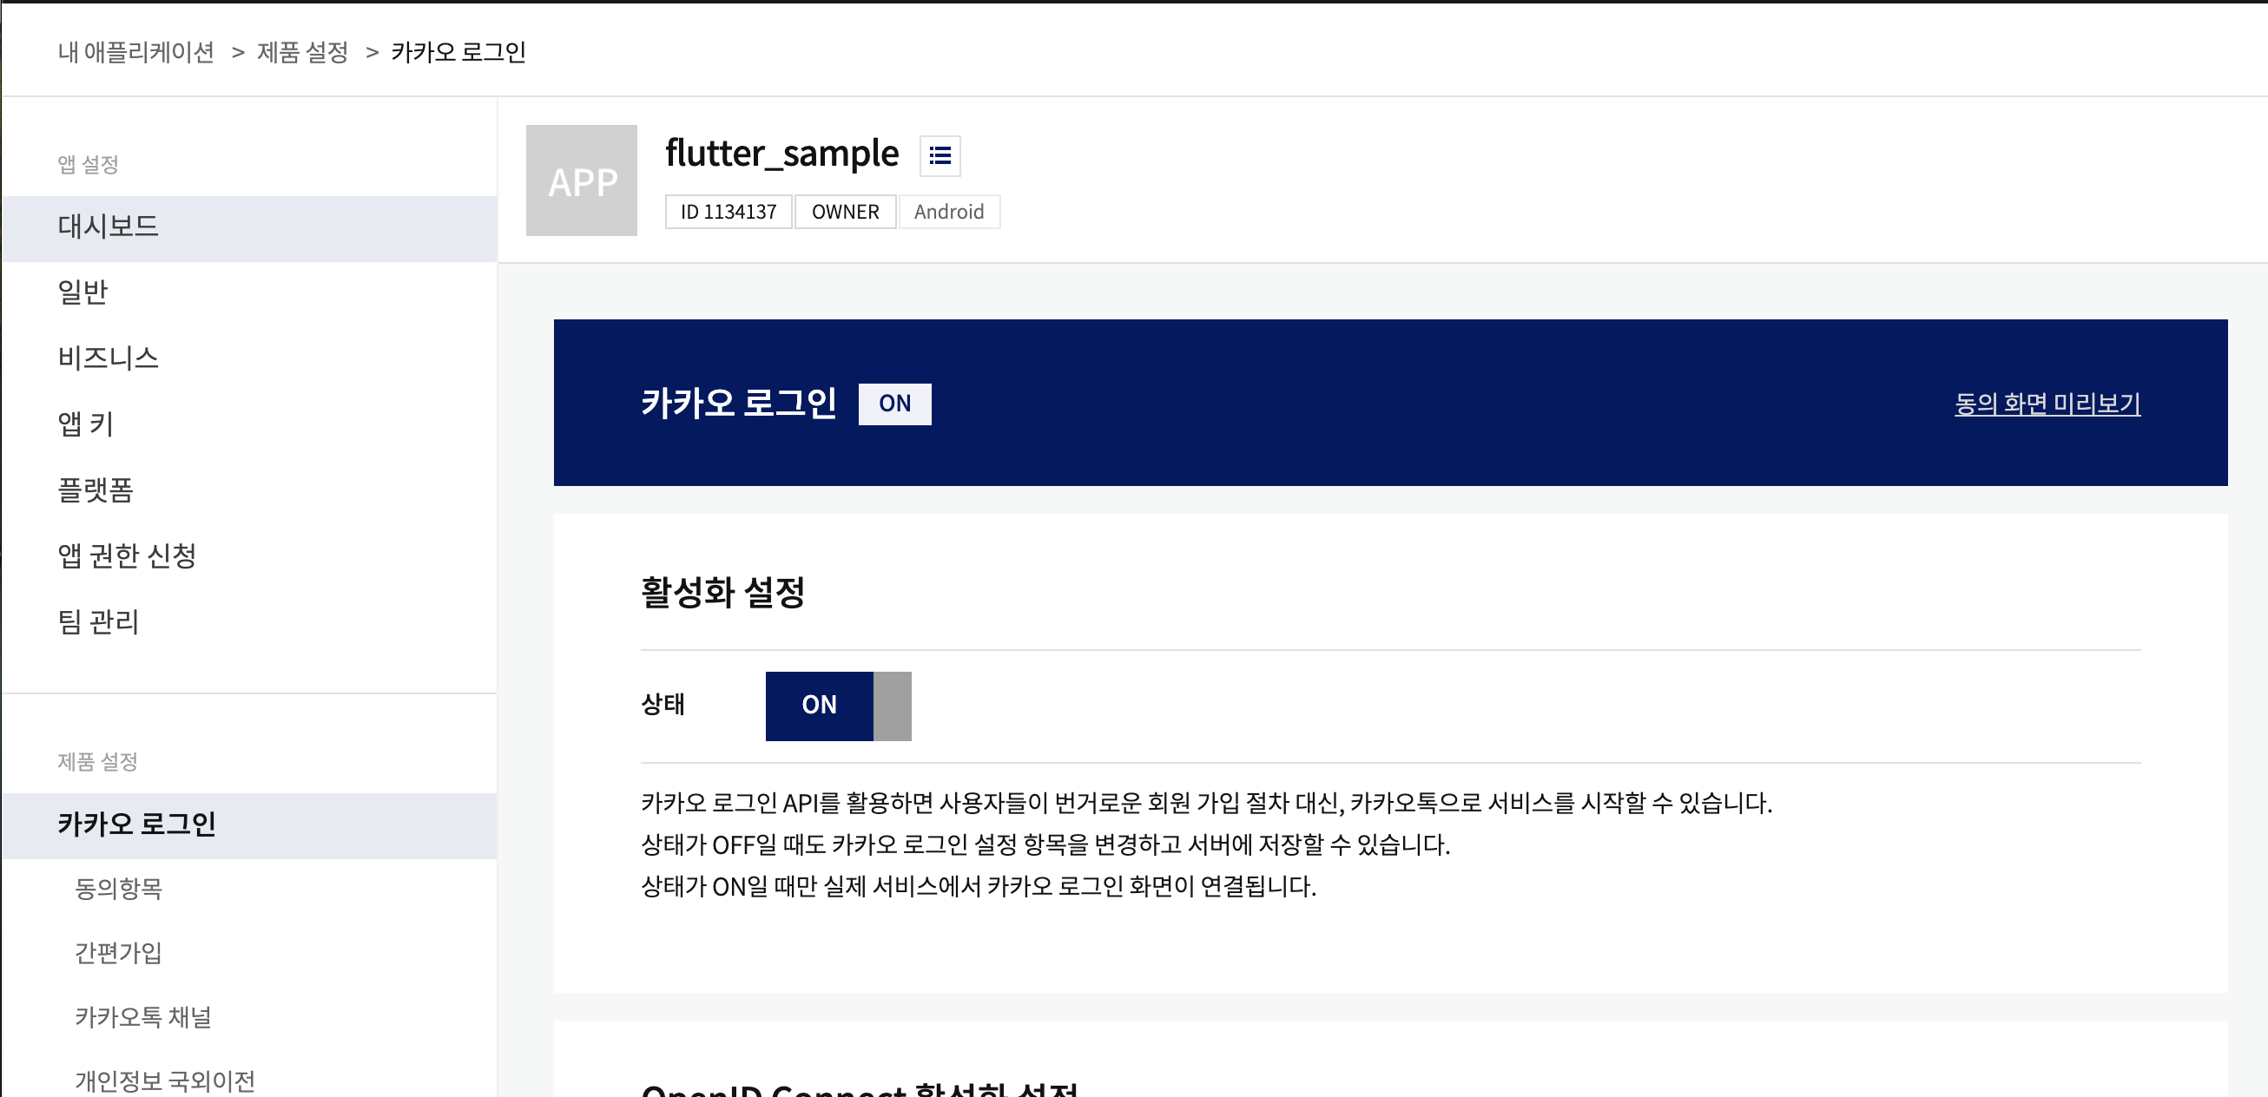2268x1097 pixels.
Task: Click the gray APP thumbnail image
Action: (x=581, y=181)
